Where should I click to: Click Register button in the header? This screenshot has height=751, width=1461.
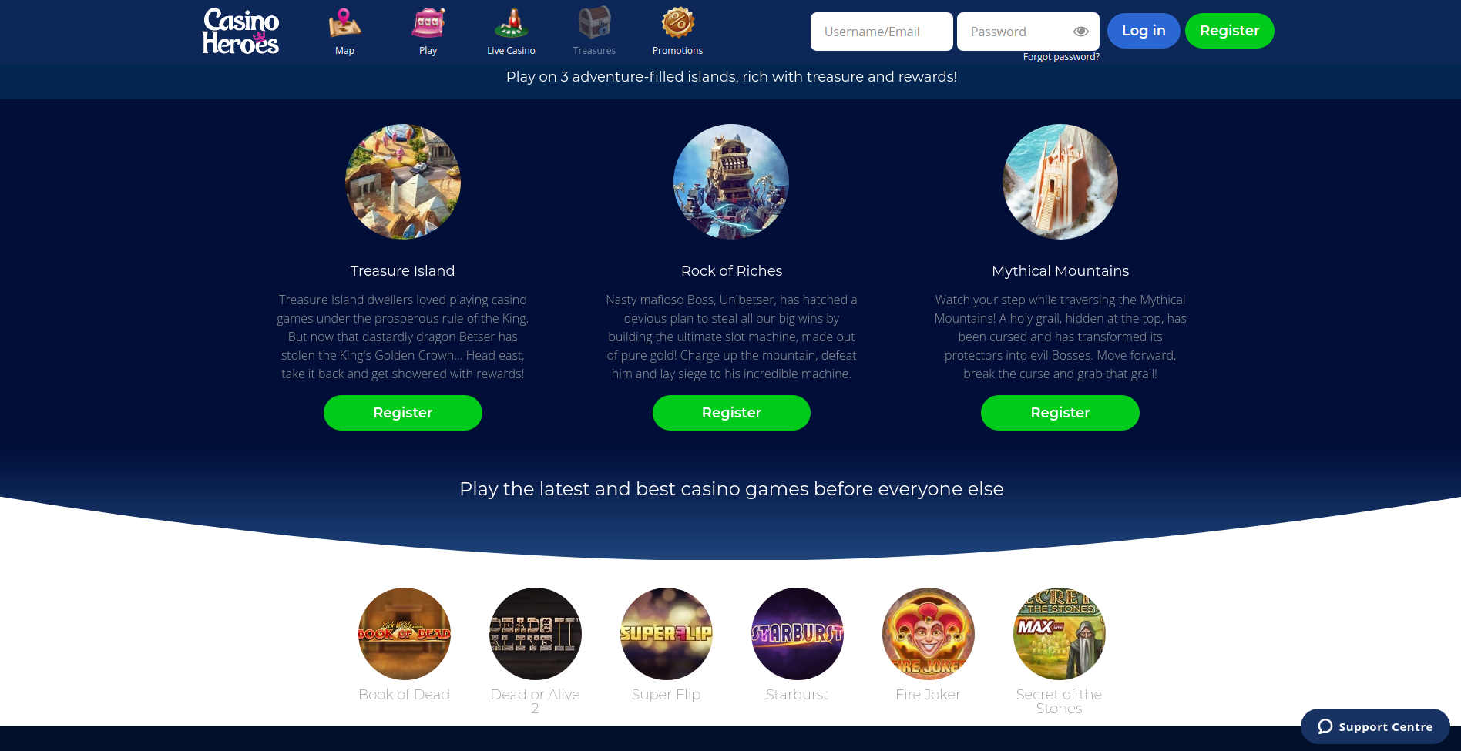tap(1230, 31)
